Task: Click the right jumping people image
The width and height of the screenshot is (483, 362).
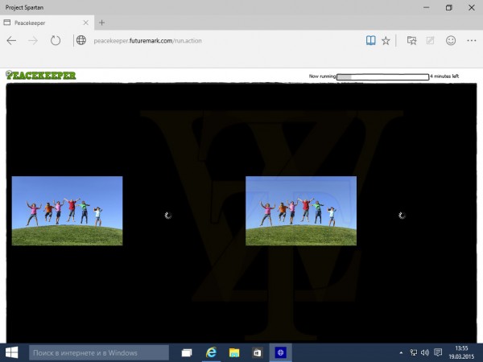Action: coord(300,211)
